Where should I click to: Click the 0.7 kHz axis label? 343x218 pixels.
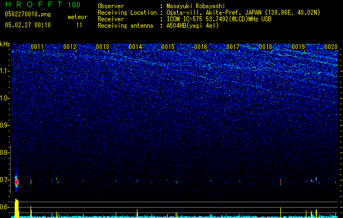click(5, 180)
